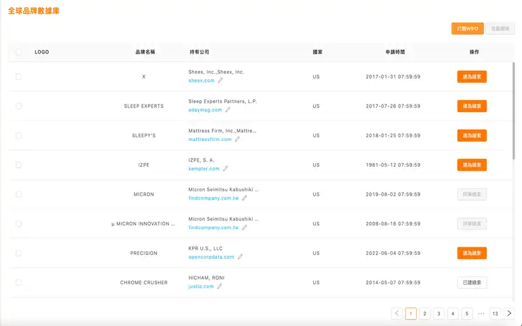522x326 pixels.
Task: Click holder name KPR U.S., LLC
Action: [206, 248]
